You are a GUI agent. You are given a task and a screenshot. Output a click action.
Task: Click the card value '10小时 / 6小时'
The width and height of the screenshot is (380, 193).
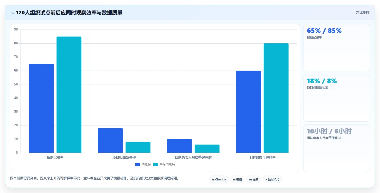pyautogui.click(x=329, y=131)
